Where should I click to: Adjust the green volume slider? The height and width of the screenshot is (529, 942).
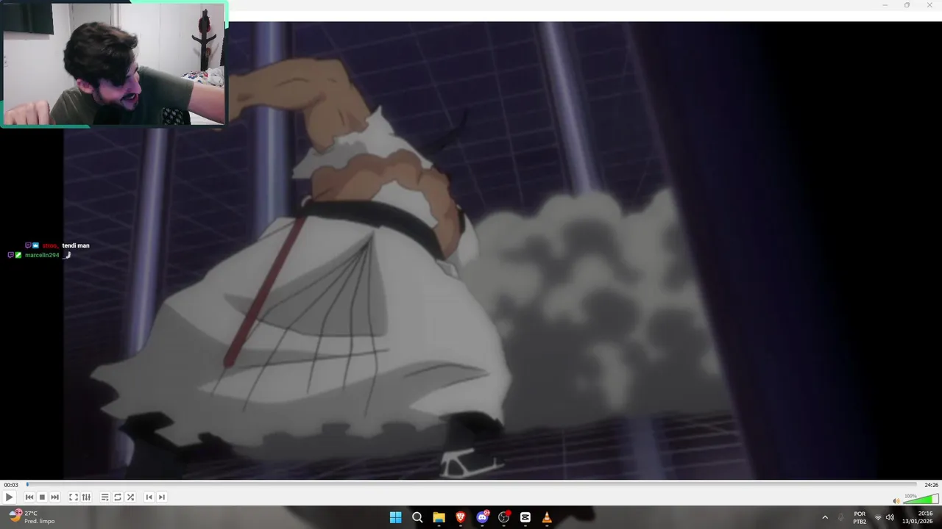921,500
